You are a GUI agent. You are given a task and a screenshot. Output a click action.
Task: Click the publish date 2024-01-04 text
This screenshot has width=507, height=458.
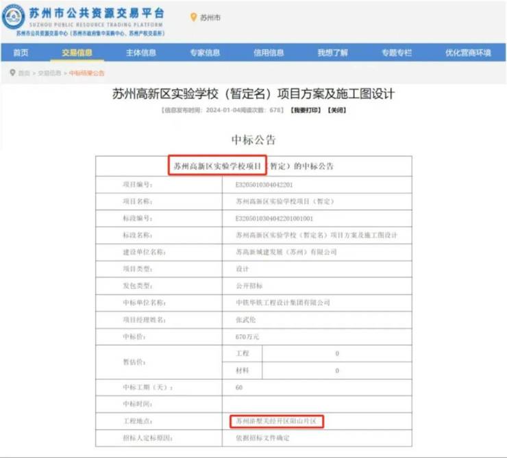tap(224, 110)
